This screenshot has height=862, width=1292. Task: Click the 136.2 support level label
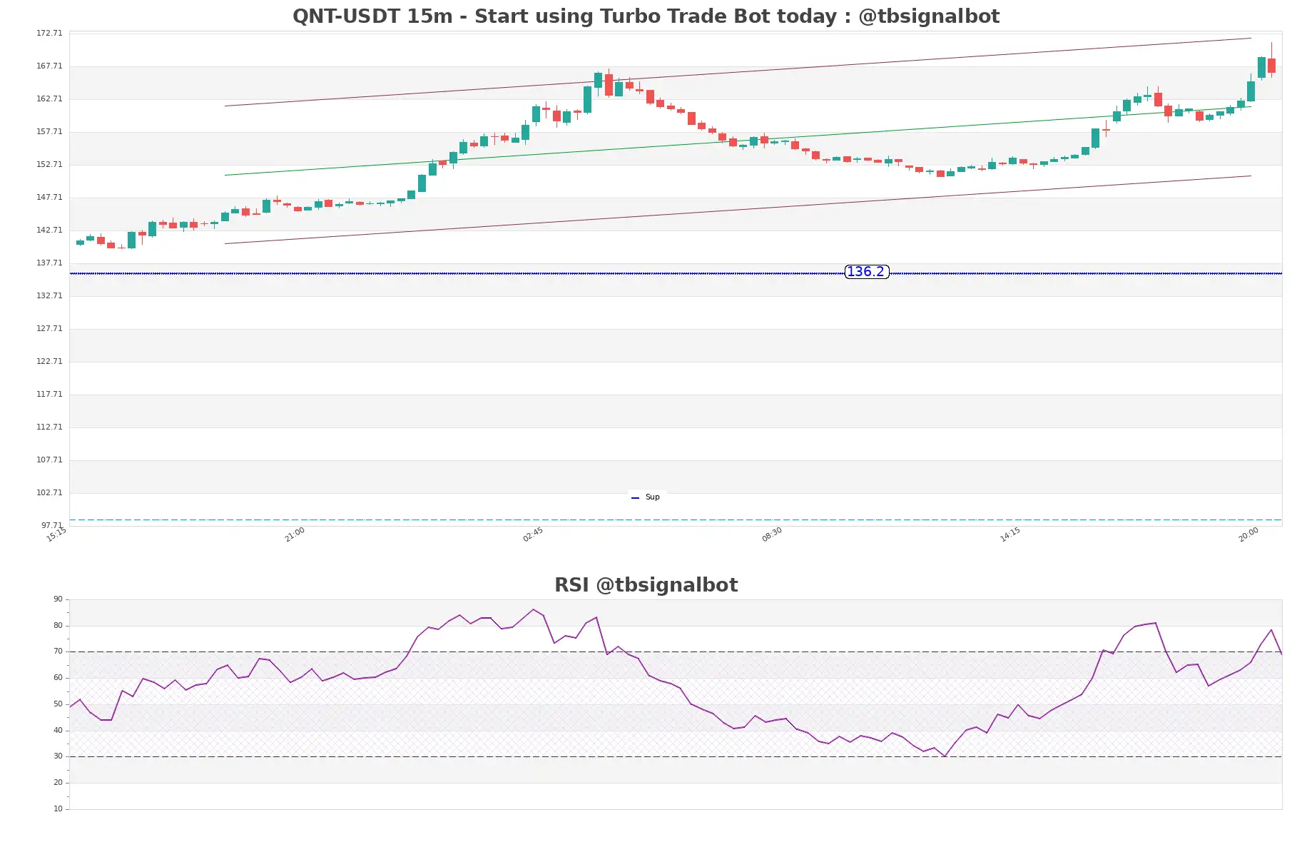[x=866, y=271]
